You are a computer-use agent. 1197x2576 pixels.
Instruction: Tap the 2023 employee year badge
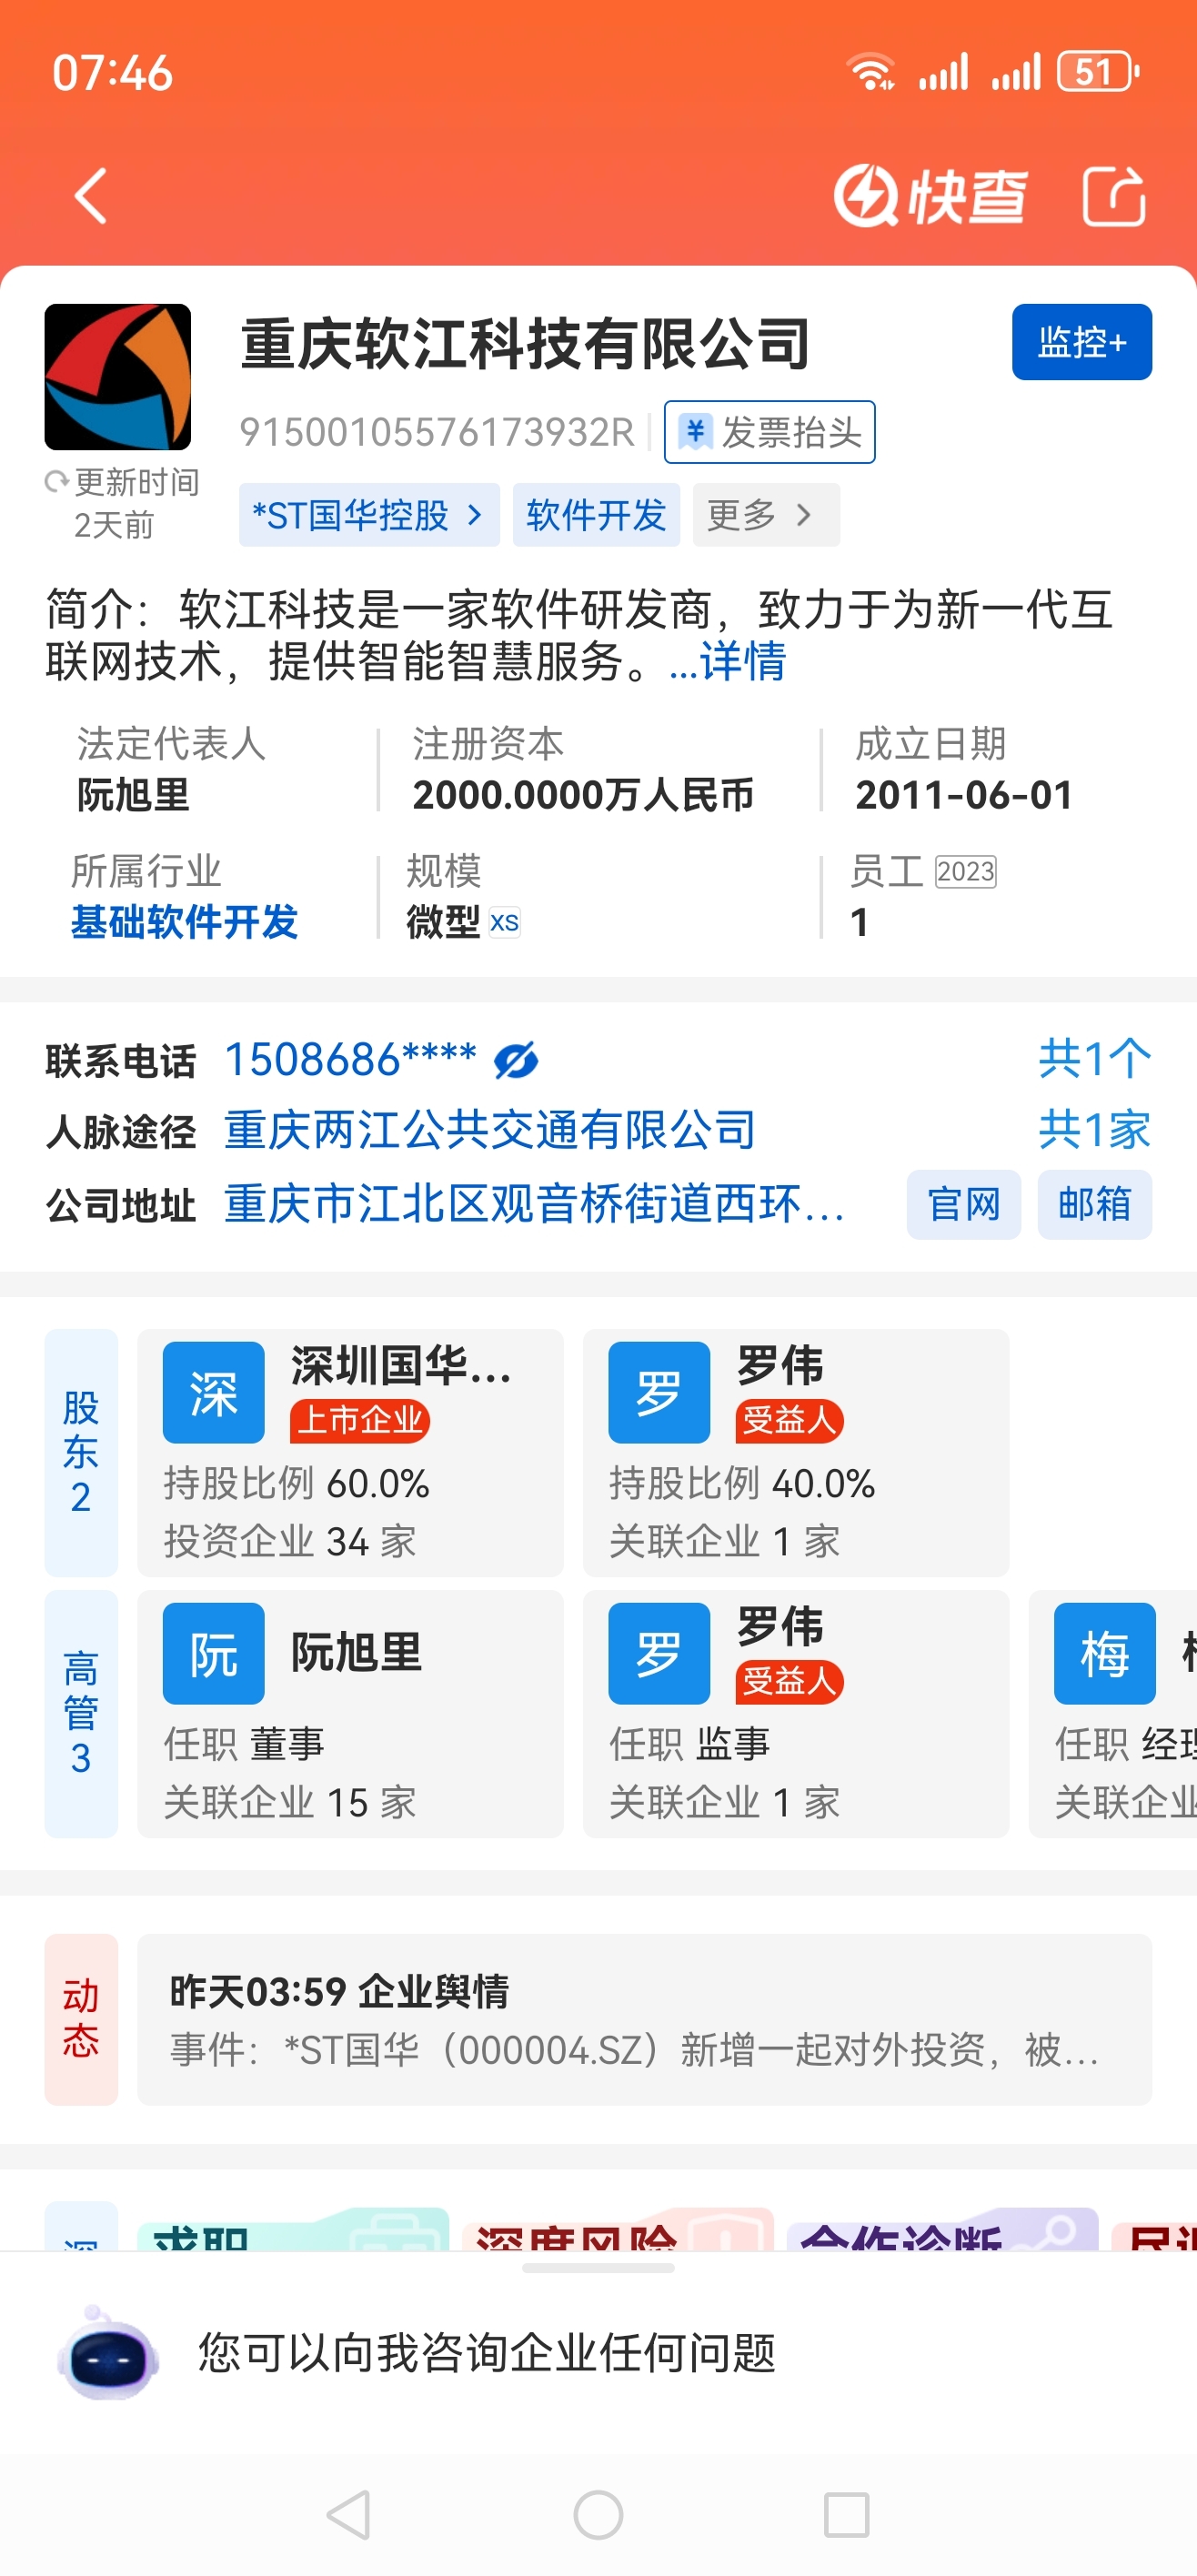966,872
